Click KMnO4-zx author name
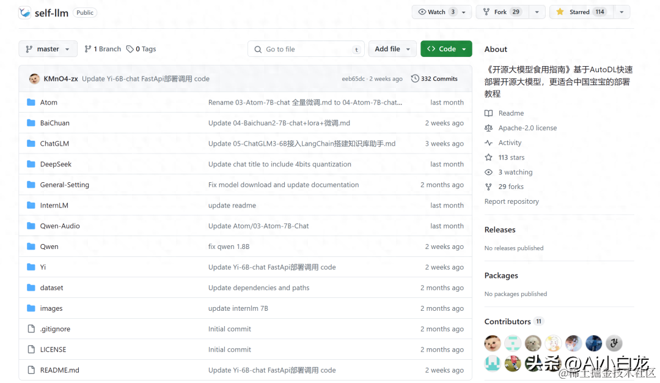Image resolution: width=660 pixels, height=383 pixels. 61,79
